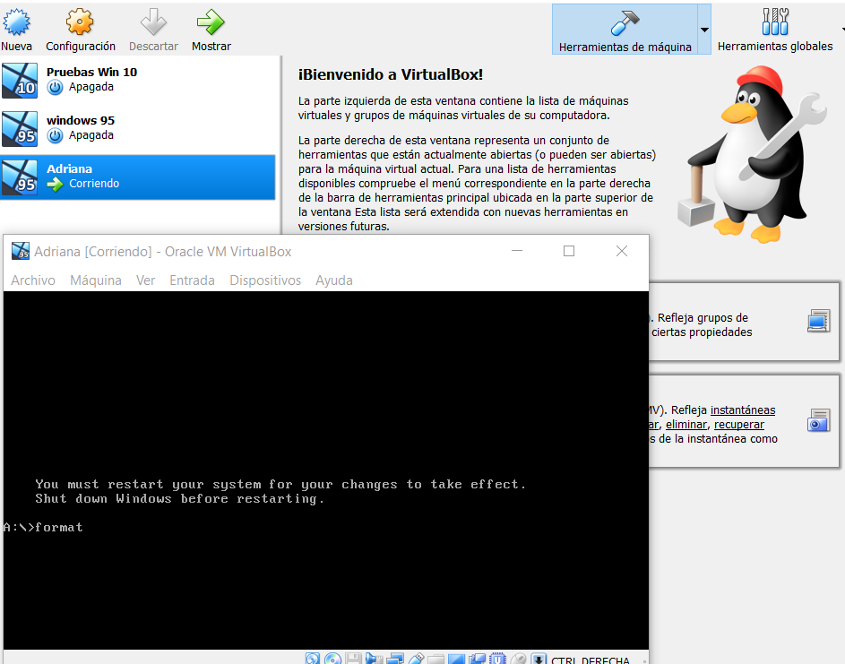845x664 pixels.
Task: Click CPU status icon
Action: 497,658
